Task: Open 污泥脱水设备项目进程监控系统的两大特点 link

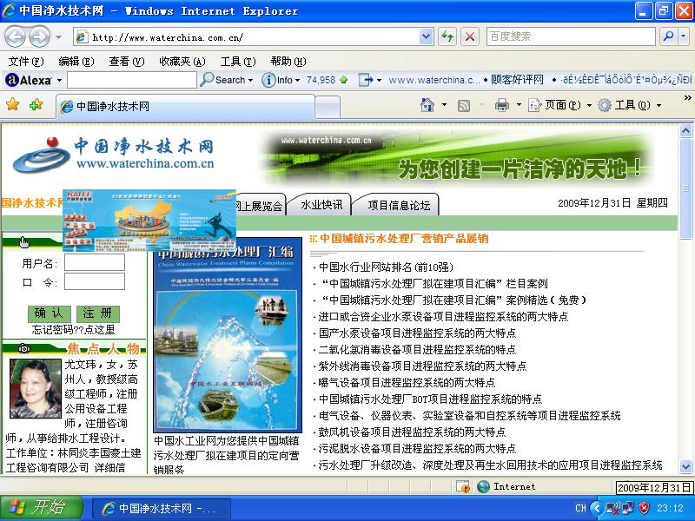Action: (x=417, y=448)
